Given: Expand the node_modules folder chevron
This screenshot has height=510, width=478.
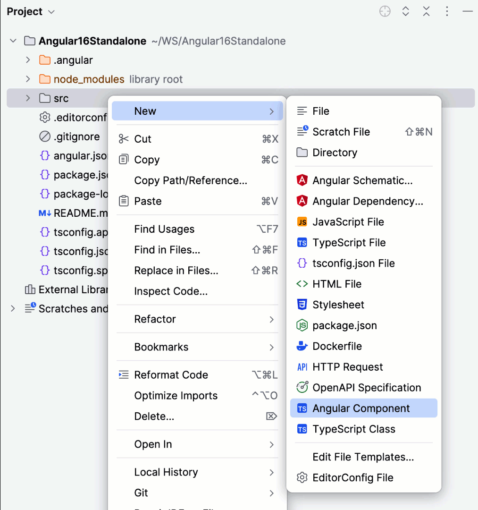Looking at the screenshot, I should coord(28,79).
